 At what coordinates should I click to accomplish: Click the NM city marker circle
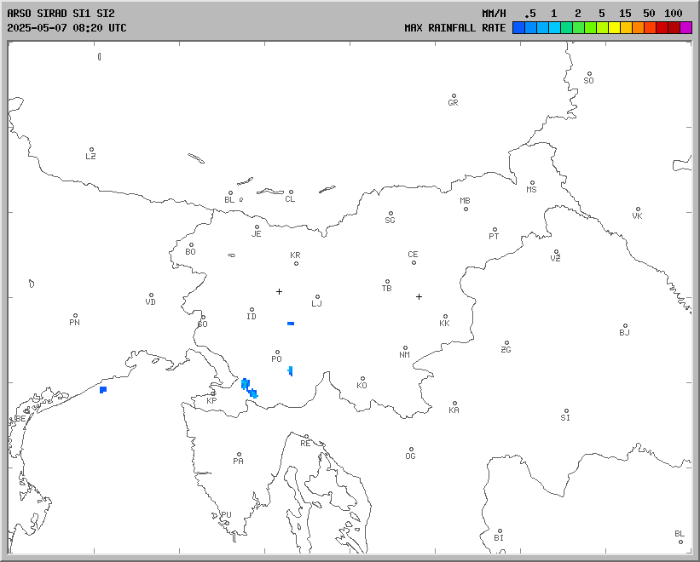(x=405, y=347)
